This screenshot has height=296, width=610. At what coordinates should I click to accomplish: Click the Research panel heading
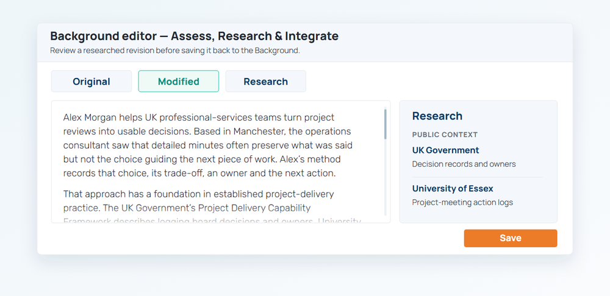(x=437, y=116)
